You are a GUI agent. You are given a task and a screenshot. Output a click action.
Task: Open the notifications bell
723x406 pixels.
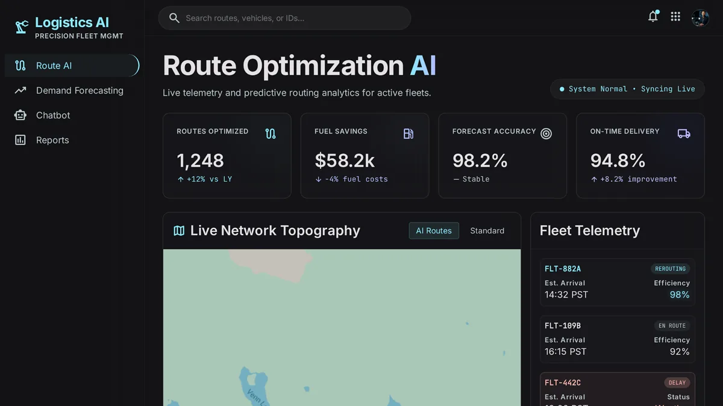click(653, 17)
